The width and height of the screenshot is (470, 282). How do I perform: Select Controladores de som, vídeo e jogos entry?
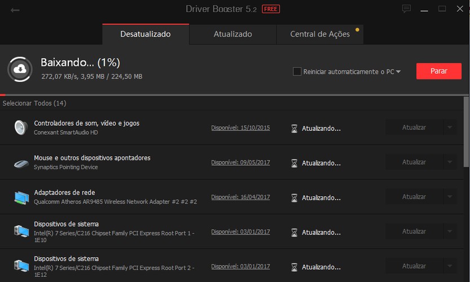[x=87, y=123]
